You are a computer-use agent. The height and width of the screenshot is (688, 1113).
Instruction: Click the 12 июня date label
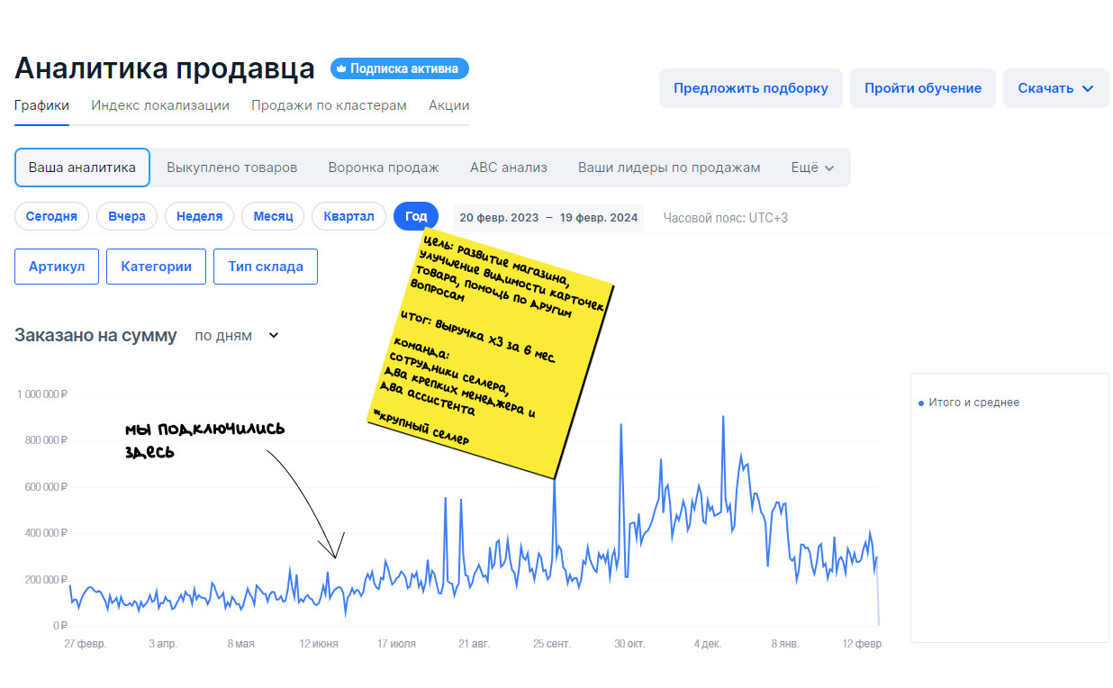319,644
